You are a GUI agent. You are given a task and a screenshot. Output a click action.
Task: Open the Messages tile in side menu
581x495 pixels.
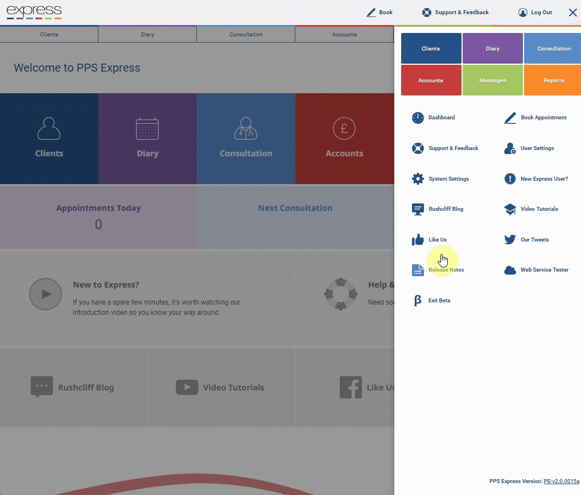(x=493, y=80)
